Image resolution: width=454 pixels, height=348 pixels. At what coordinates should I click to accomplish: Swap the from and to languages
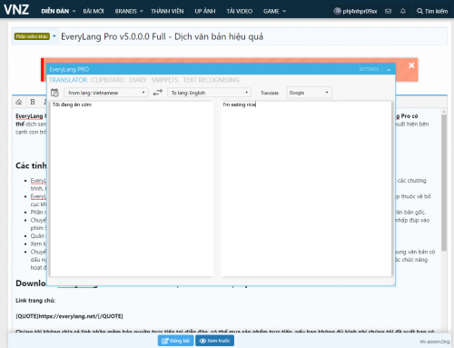coord(158,93)
